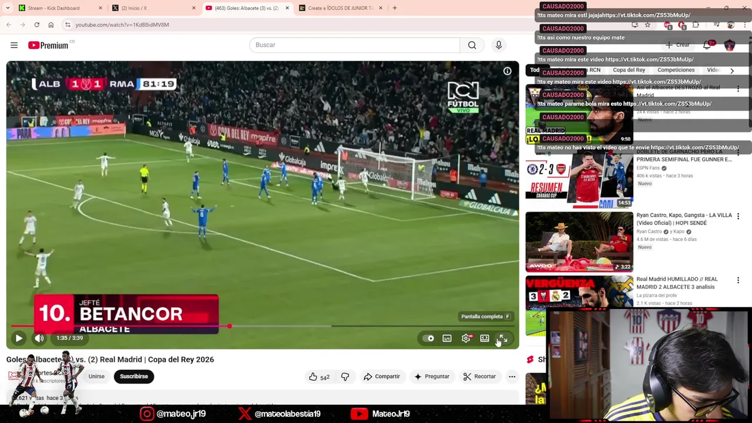Click the search magnifier button

472,45
